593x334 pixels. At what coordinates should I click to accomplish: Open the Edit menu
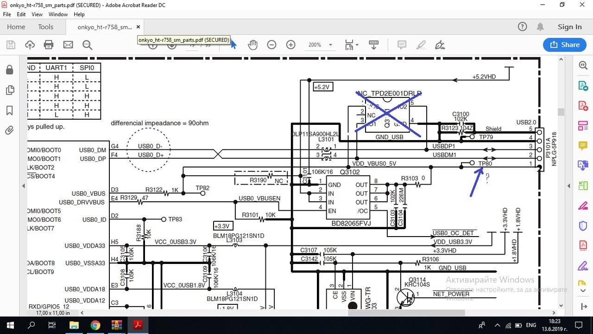pos(21,14)
